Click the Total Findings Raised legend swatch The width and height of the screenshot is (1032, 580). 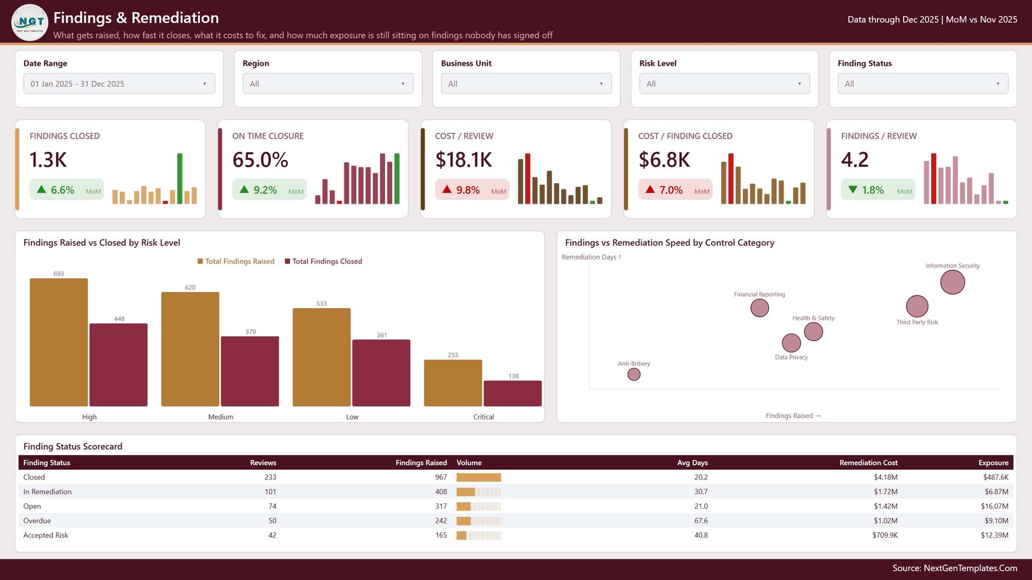[x=200, y=261]
